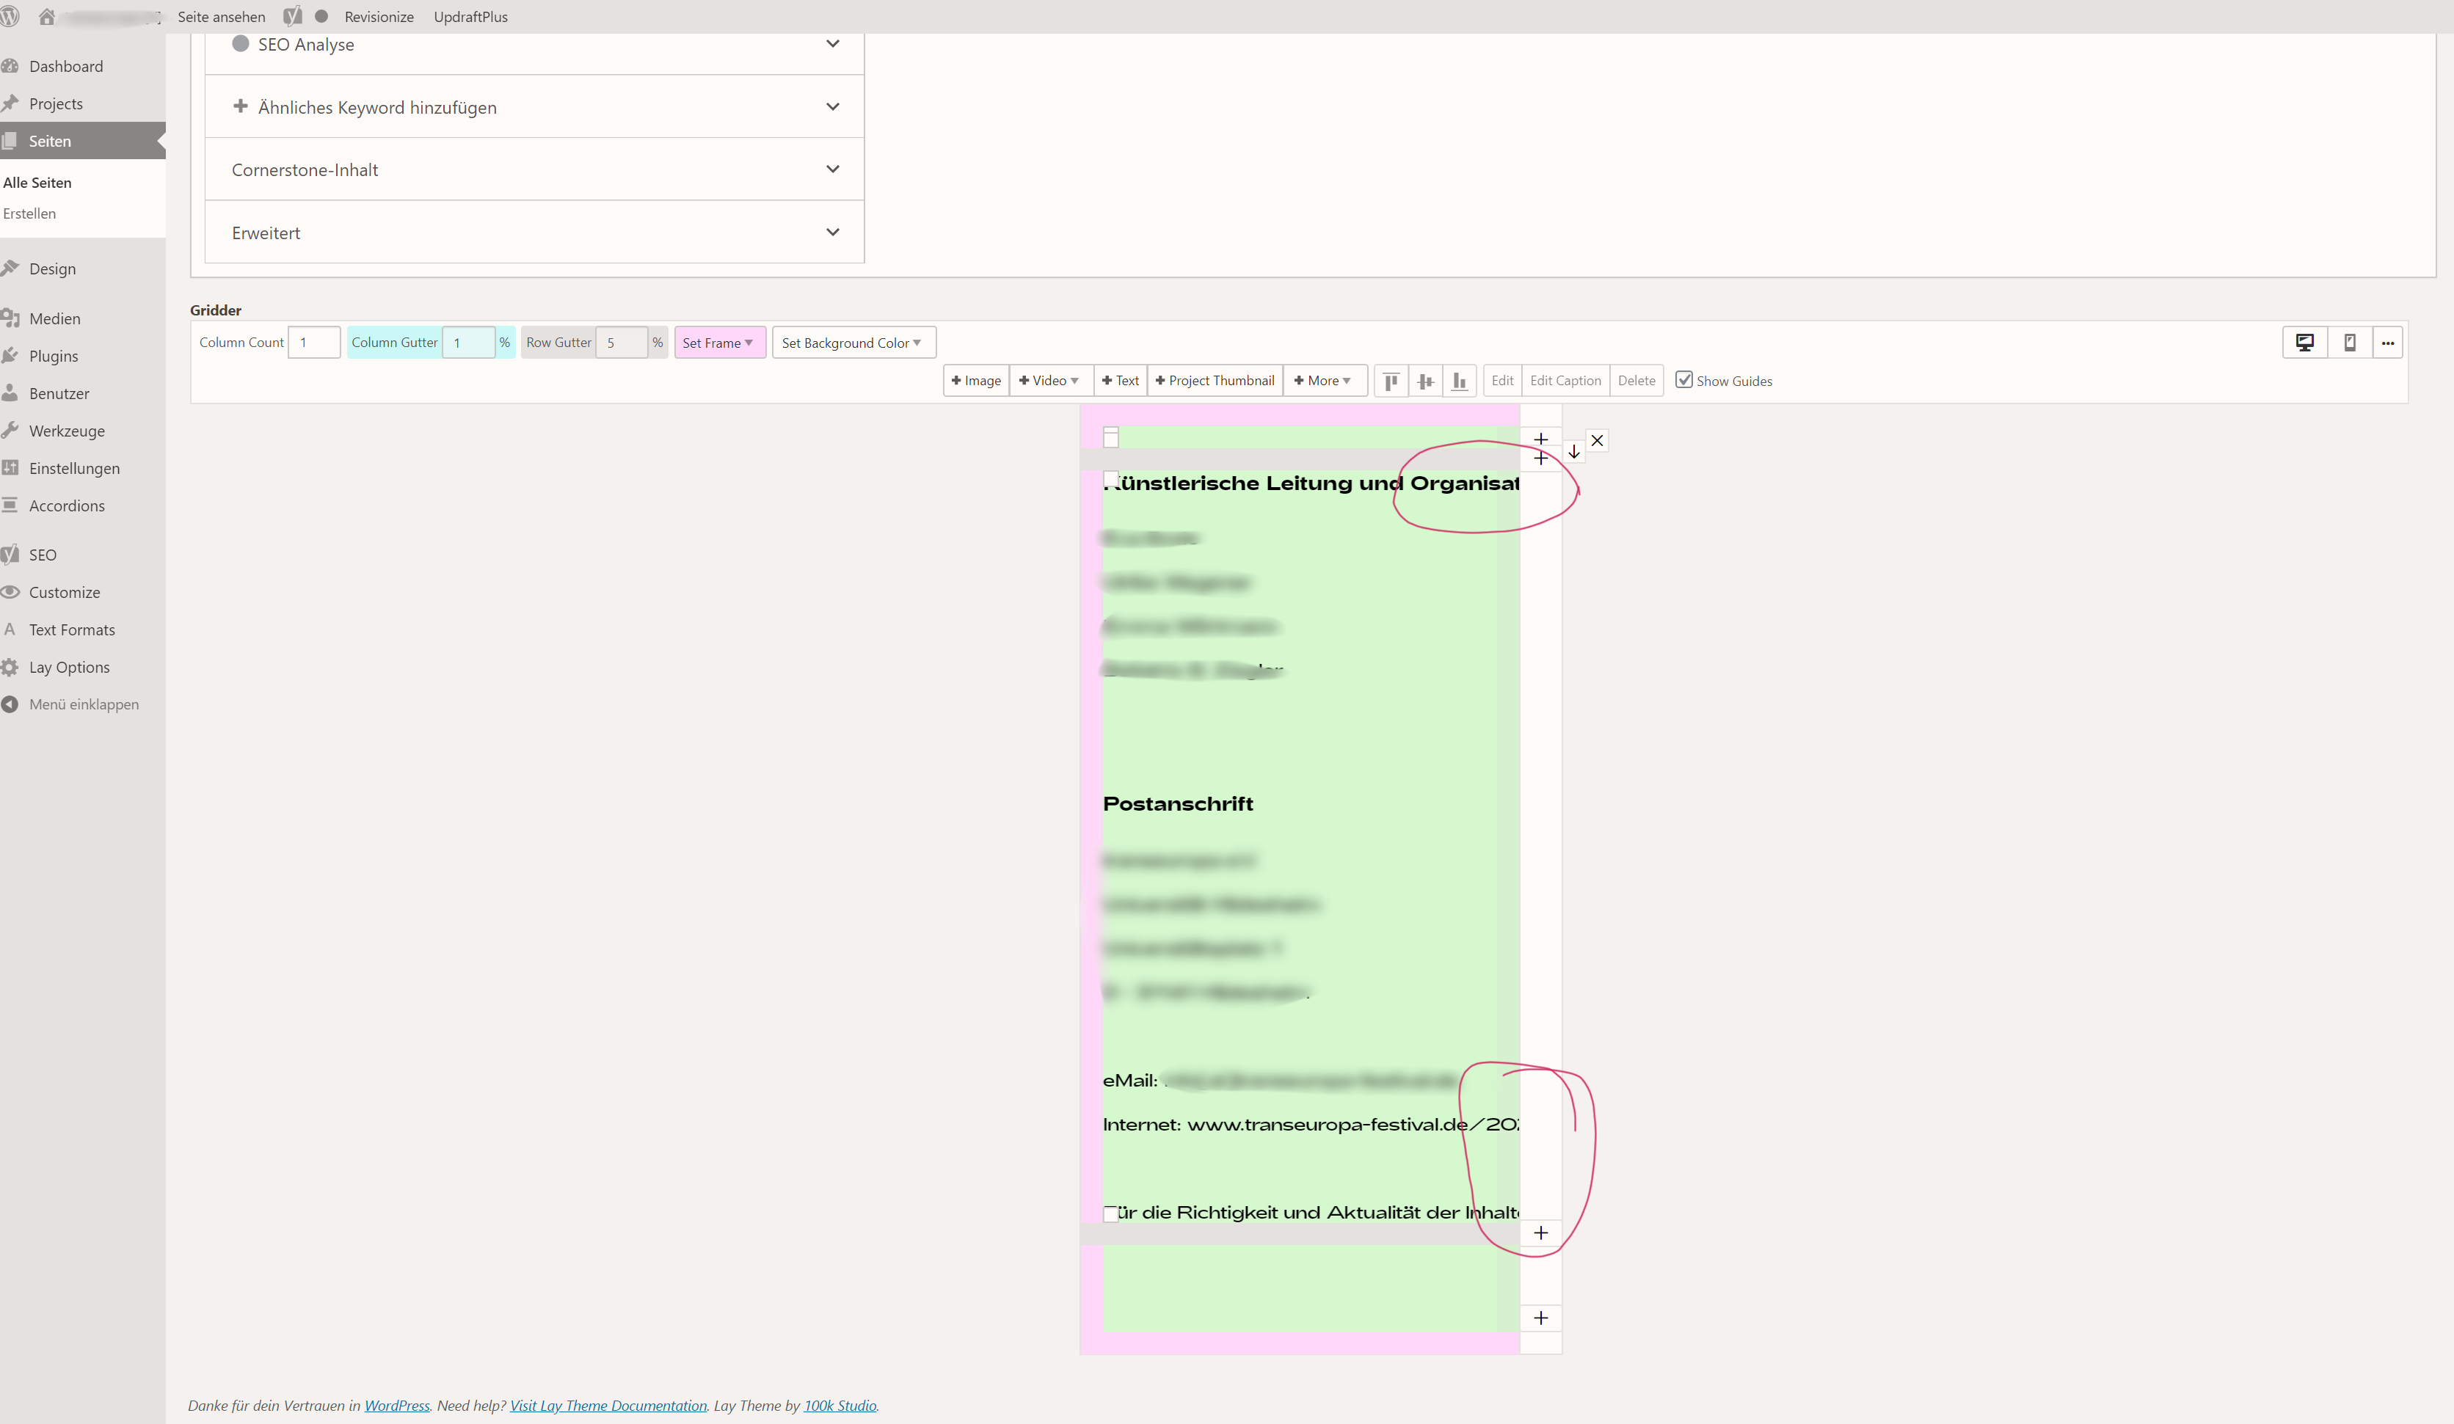Open Medien in the sidebar menu

tap(54, 318)
